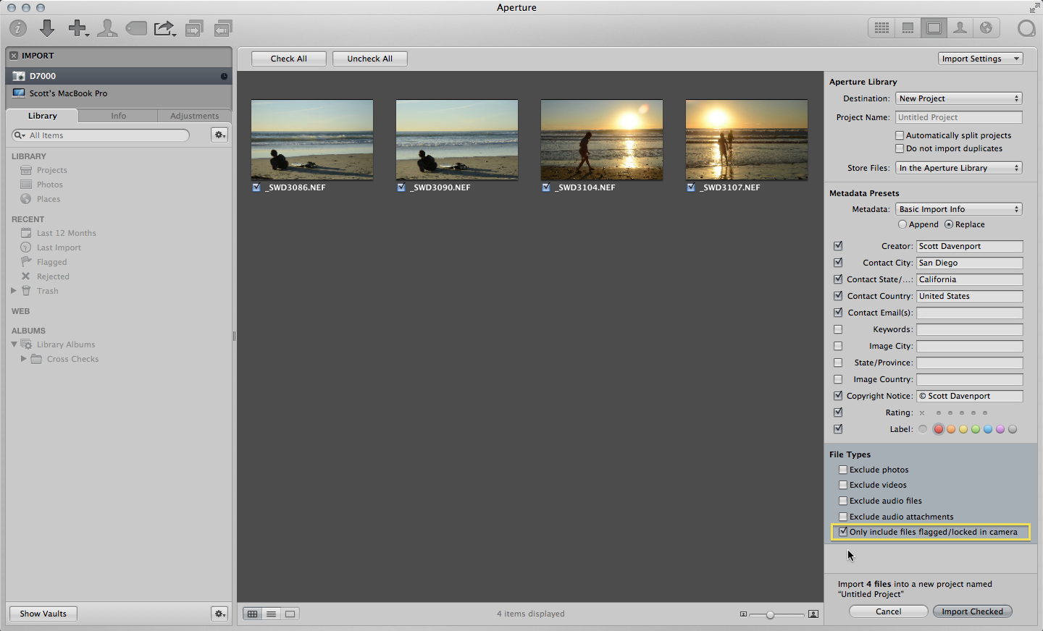The image size is (1043, 631).
Task: Click the Loupe tool icon
Action: pyautogui.click(x=1026, y=28)
